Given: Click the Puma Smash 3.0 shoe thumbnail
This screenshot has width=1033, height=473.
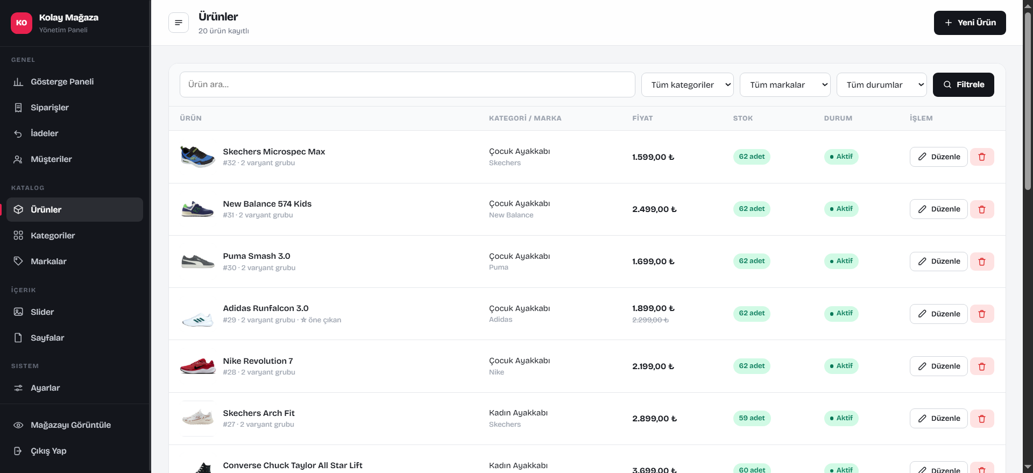Looking at the screenshot, I should click(197, 262).
